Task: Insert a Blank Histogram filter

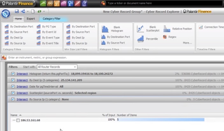Action: click(112, 29)
